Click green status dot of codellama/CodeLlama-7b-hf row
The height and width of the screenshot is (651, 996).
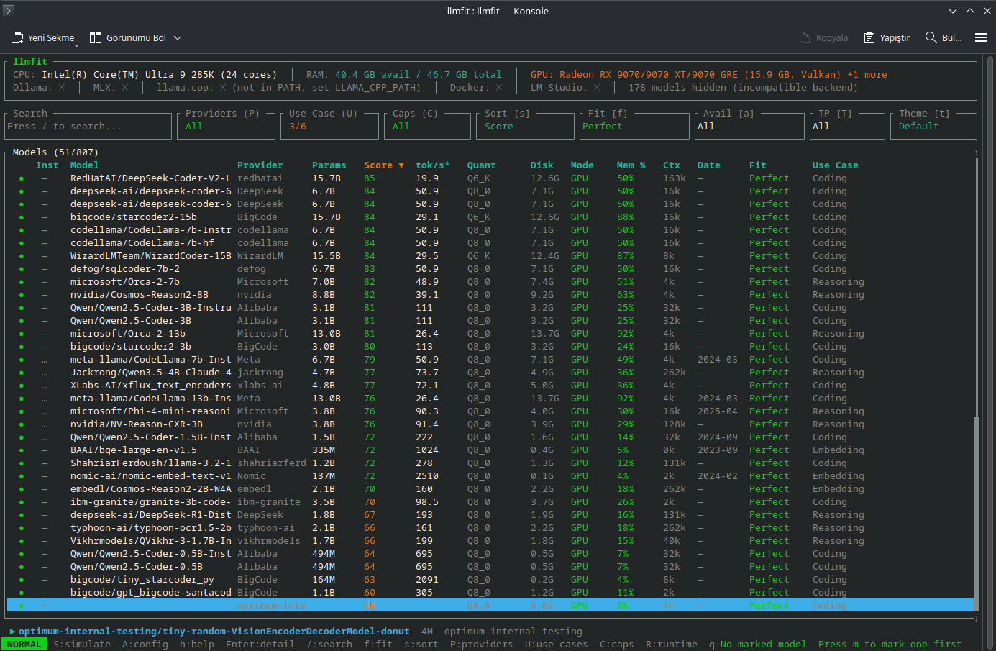coord(22,243)
